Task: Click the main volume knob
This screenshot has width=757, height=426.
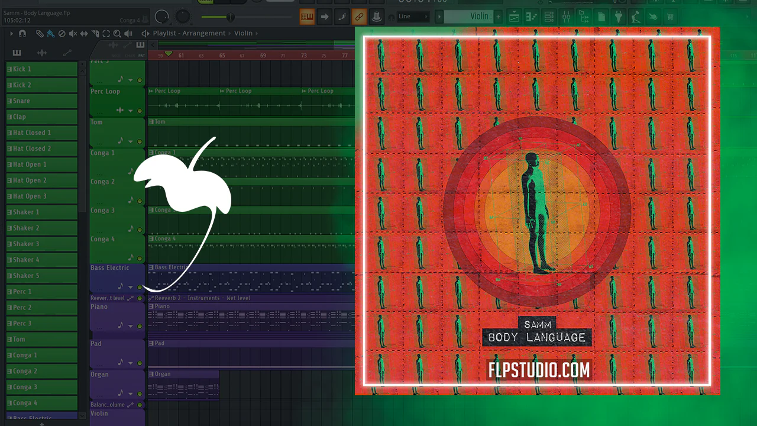Action: coord(161,17)
